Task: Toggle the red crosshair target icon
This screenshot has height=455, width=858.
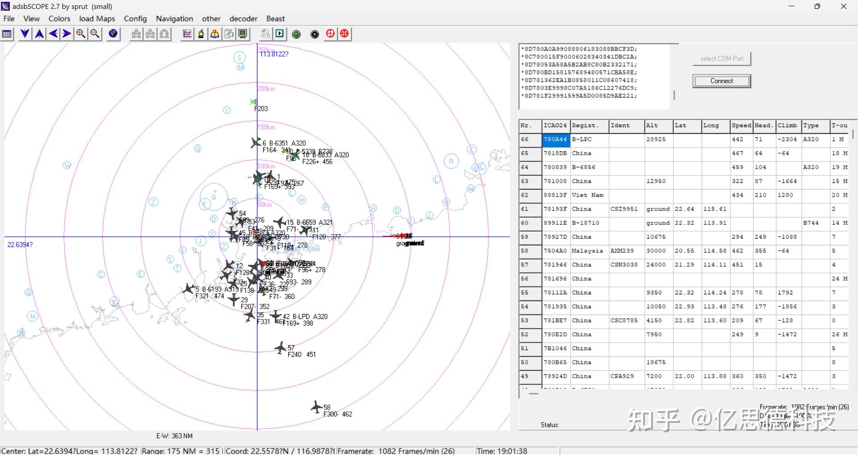Action: click(x=330, y=34)
